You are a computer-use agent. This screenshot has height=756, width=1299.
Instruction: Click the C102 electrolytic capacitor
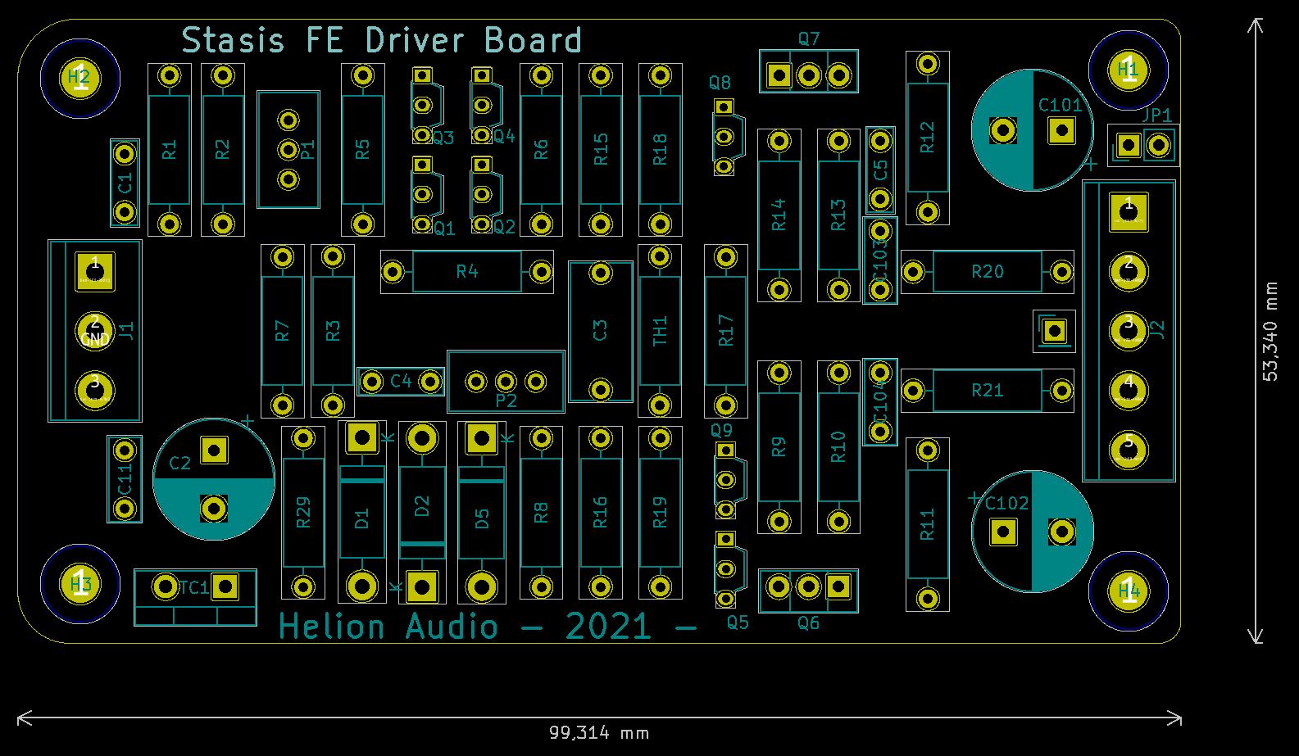point(1033,532)
